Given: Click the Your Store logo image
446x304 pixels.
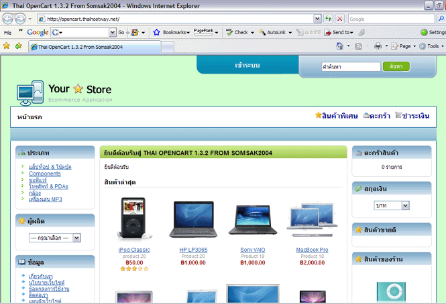Looking at the screenshot, I should point(64,92).
